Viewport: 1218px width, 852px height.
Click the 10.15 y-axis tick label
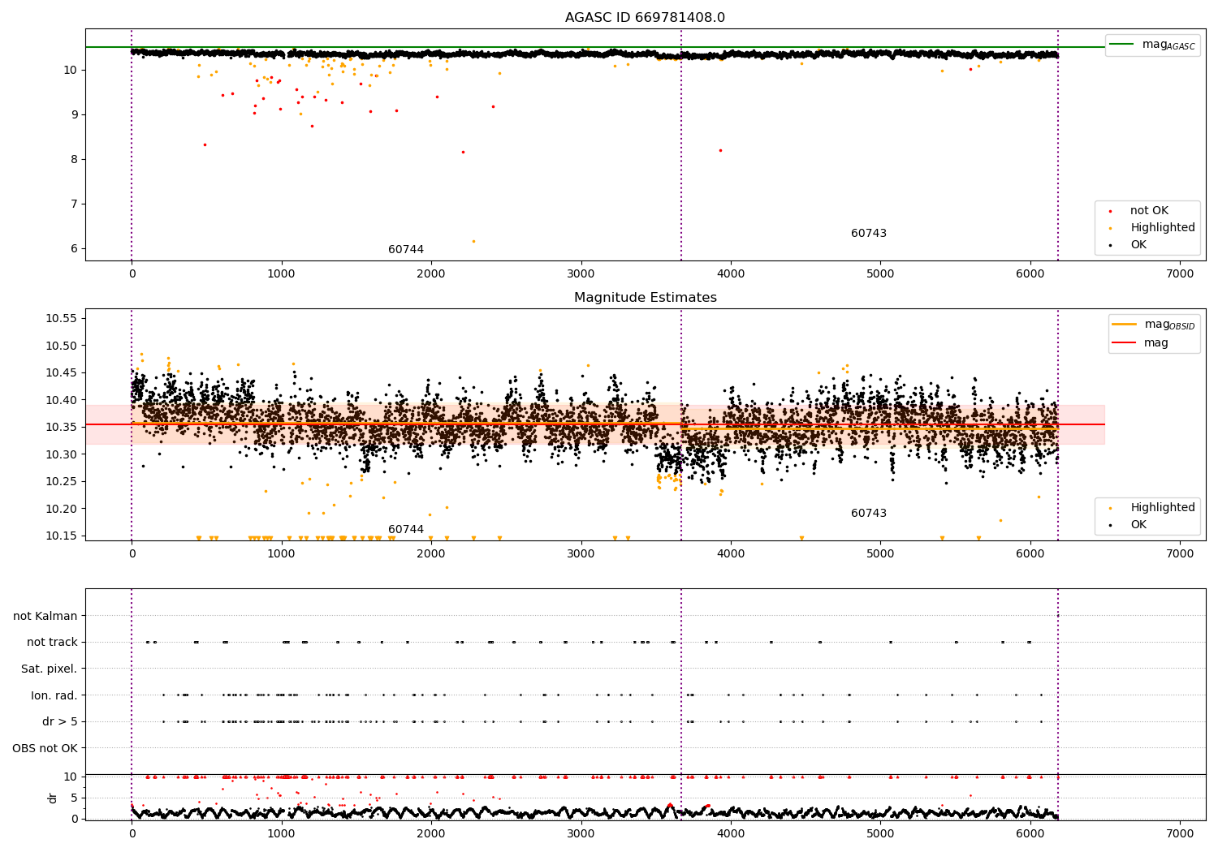61,536
